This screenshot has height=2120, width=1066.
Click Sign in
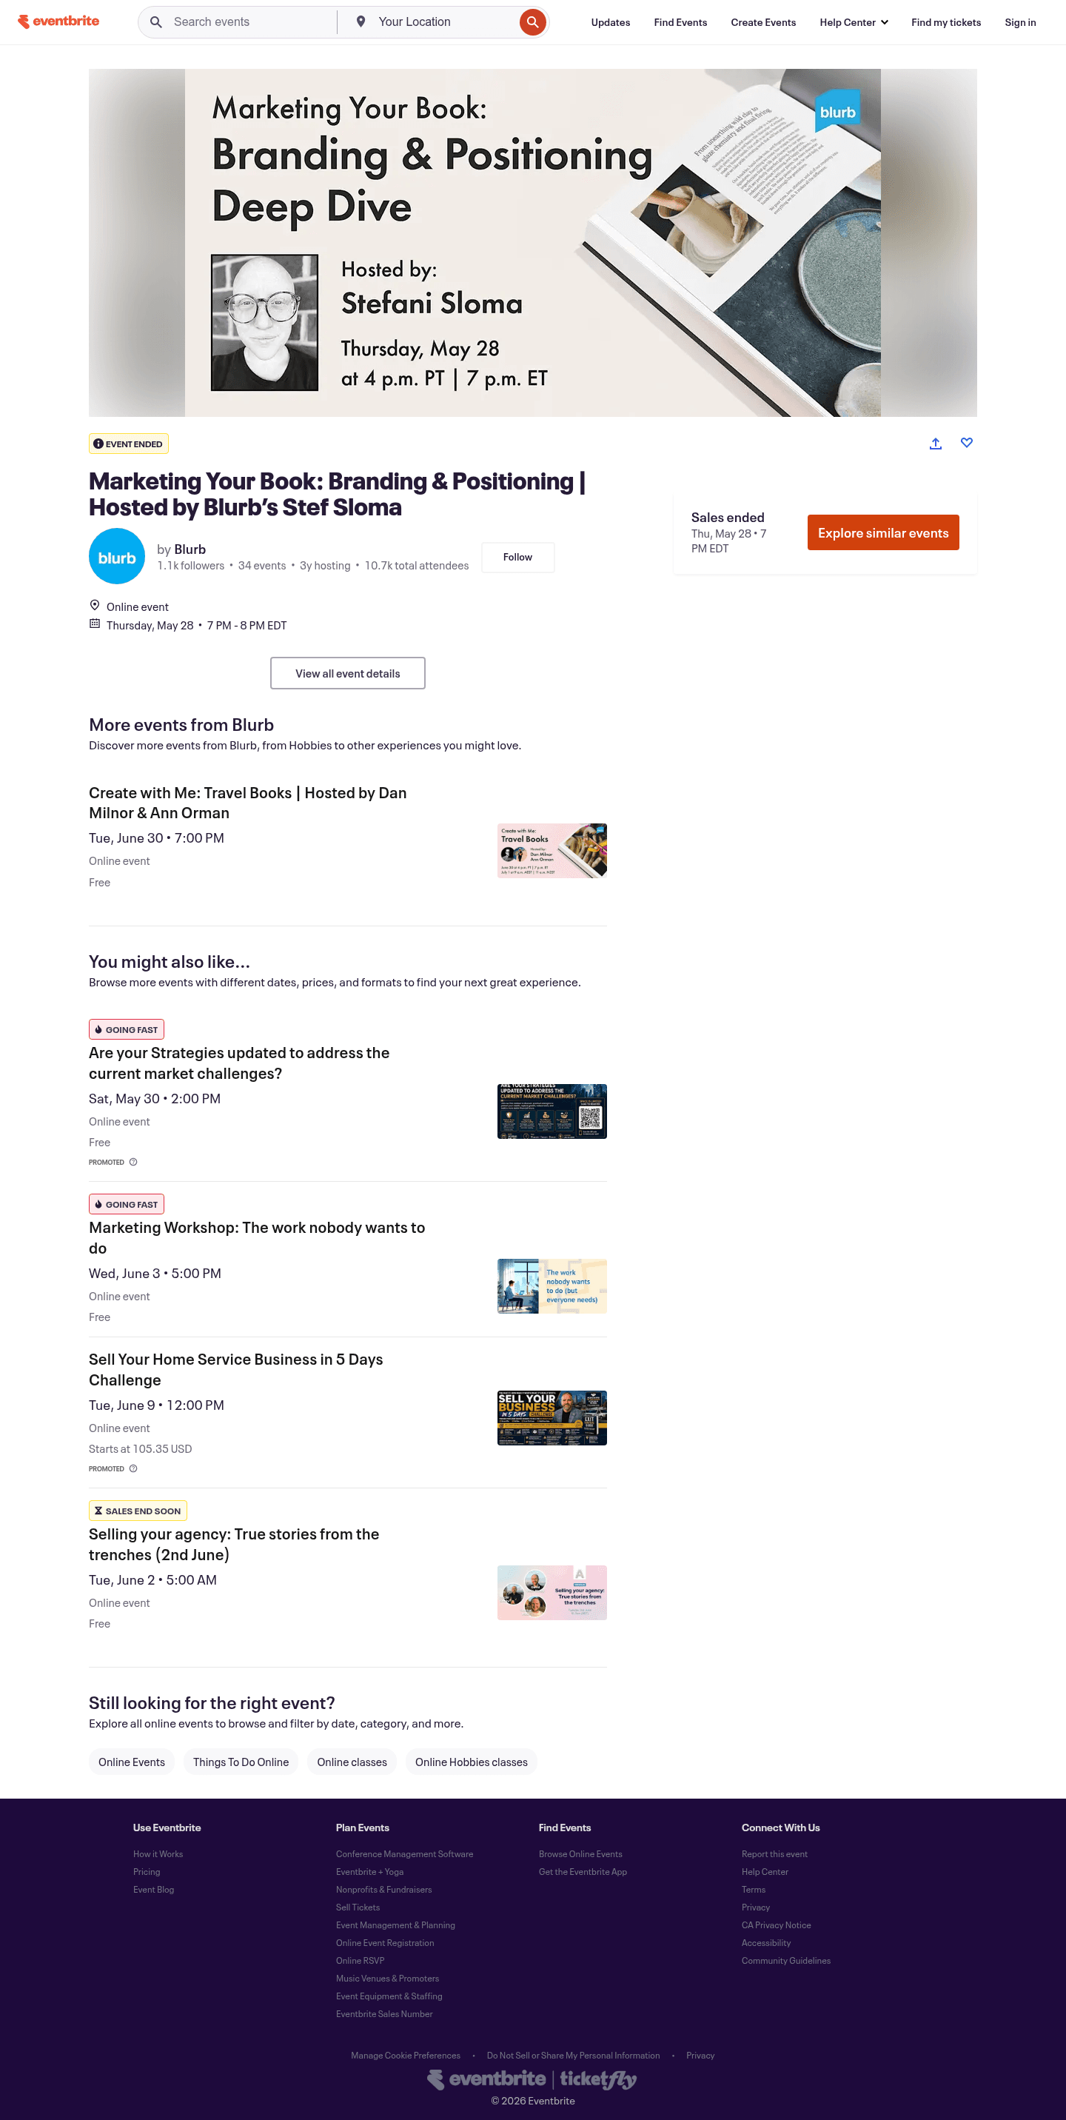(1019, 22)
